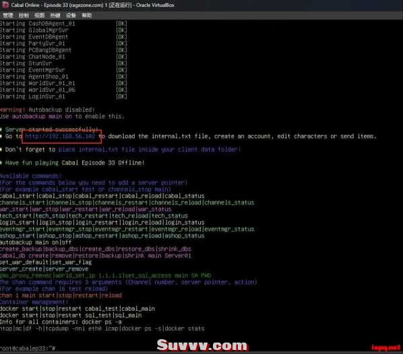
Task: Click the 'cabal_start' command text
Action: pyautogui.click(x=18, y=196)
